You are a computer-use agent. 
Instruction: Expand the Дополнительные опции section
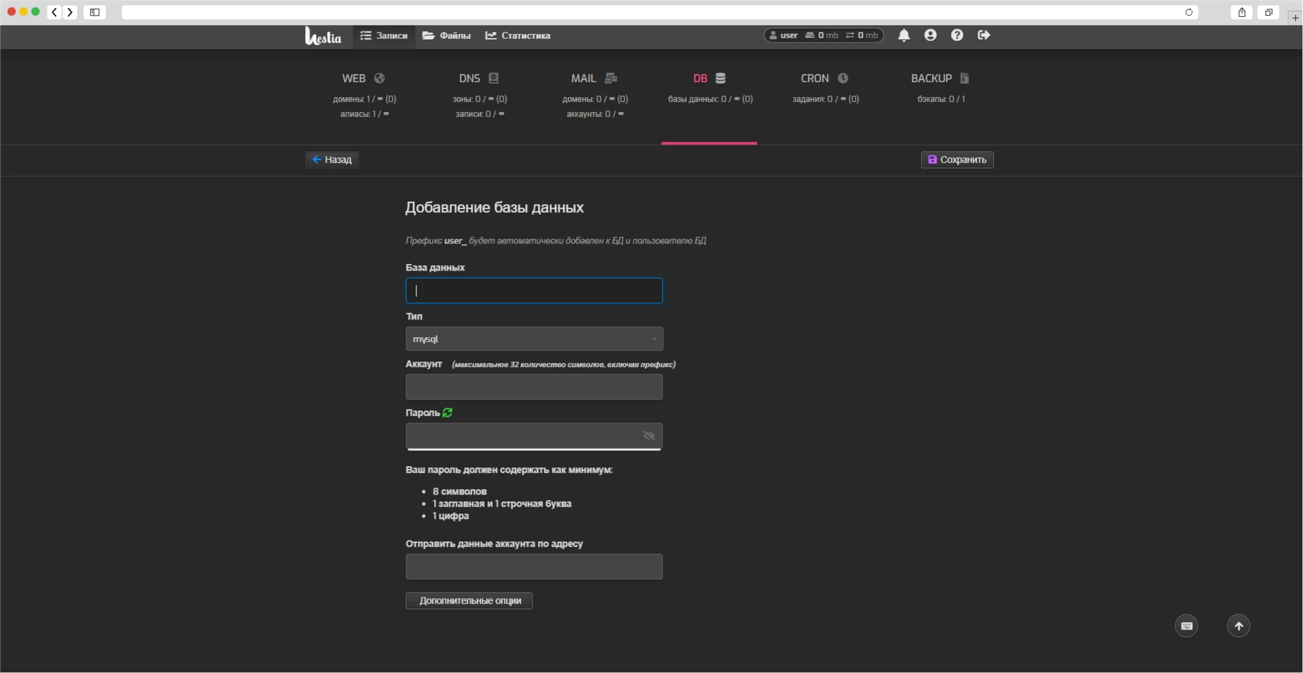point(469,601)
